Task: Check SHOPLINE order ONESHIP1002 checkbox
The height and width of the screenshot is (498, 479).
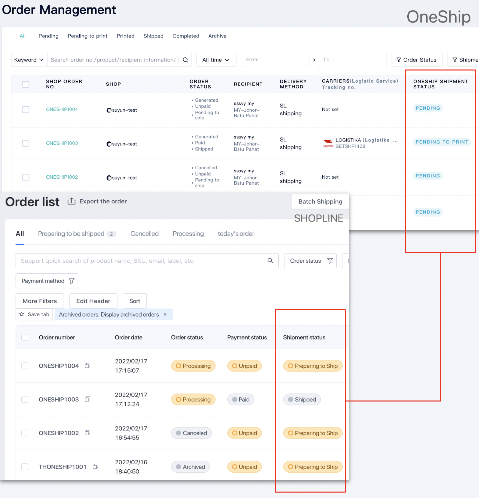Action: click(25, 433)
